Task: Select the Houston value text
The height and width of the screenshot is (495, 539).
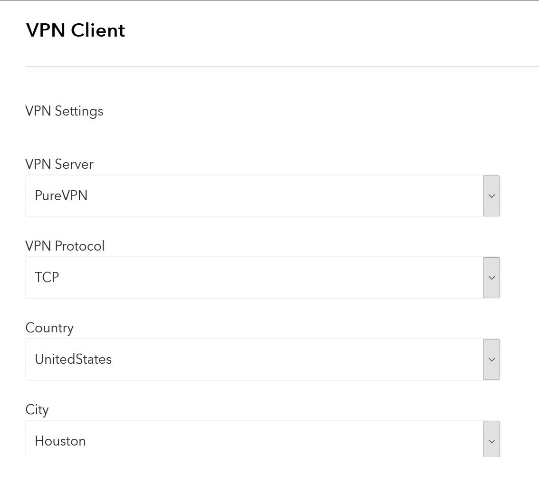Action: [x=60, y=441]
